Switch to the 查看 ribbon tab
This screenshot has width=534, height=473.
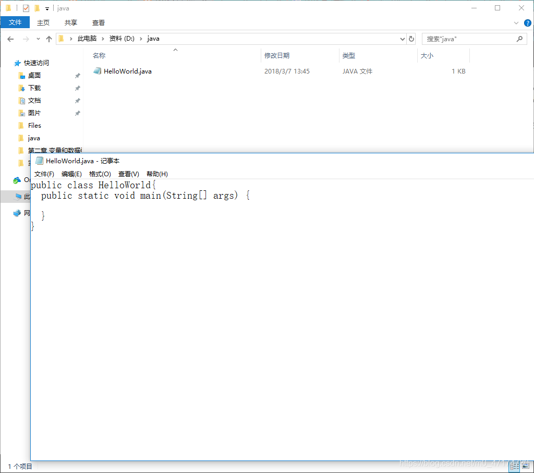99,23
